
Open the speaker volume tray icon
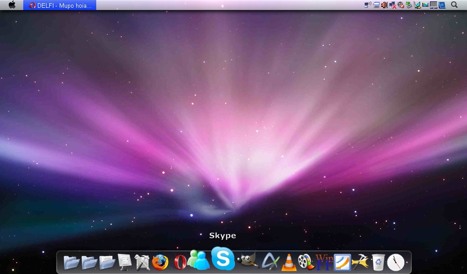click(x=384, y=5)
